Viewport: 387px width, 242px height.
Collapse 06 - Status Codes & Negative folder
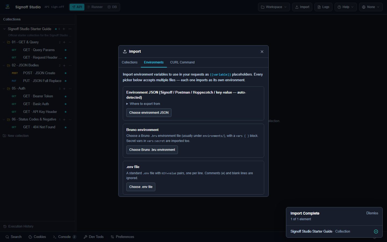coord(4,119)
